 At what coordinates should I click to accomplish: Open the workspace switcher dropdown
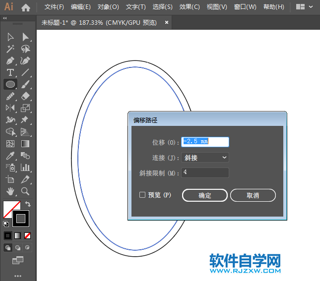[305, 7]
